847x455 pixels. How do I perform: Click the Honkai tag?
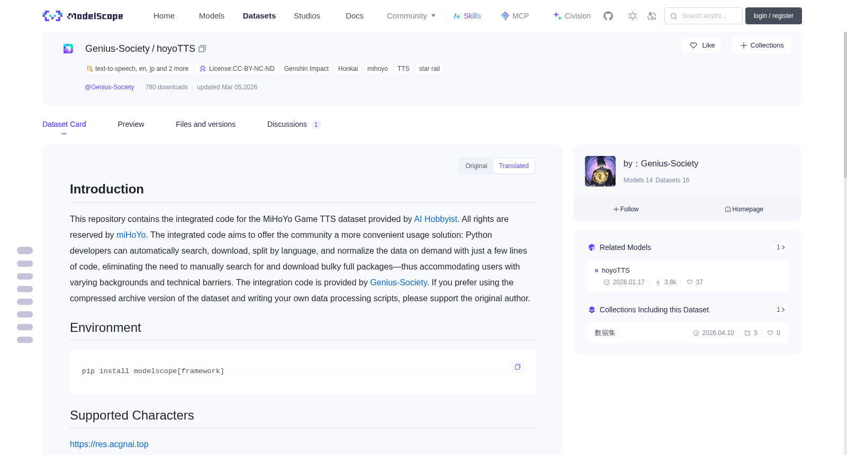click(348, 69)
